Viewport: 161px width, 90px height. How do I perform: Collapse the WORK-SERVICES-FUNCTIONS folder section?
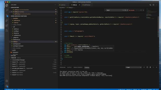pos(19,16)
